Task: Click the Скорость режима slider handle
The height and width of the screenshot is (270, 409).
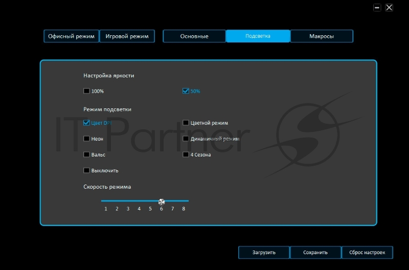Action: 162,201
